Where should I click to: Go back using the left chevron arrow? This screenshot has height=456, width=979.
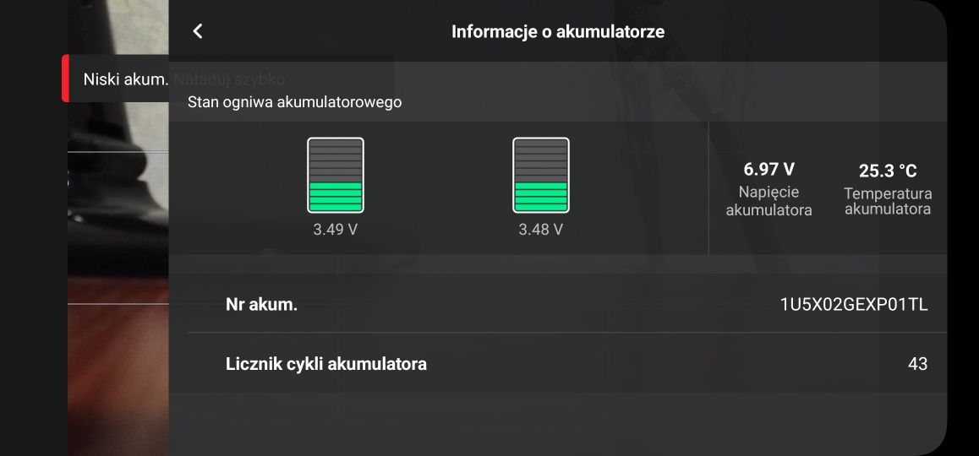coord(198,31)
